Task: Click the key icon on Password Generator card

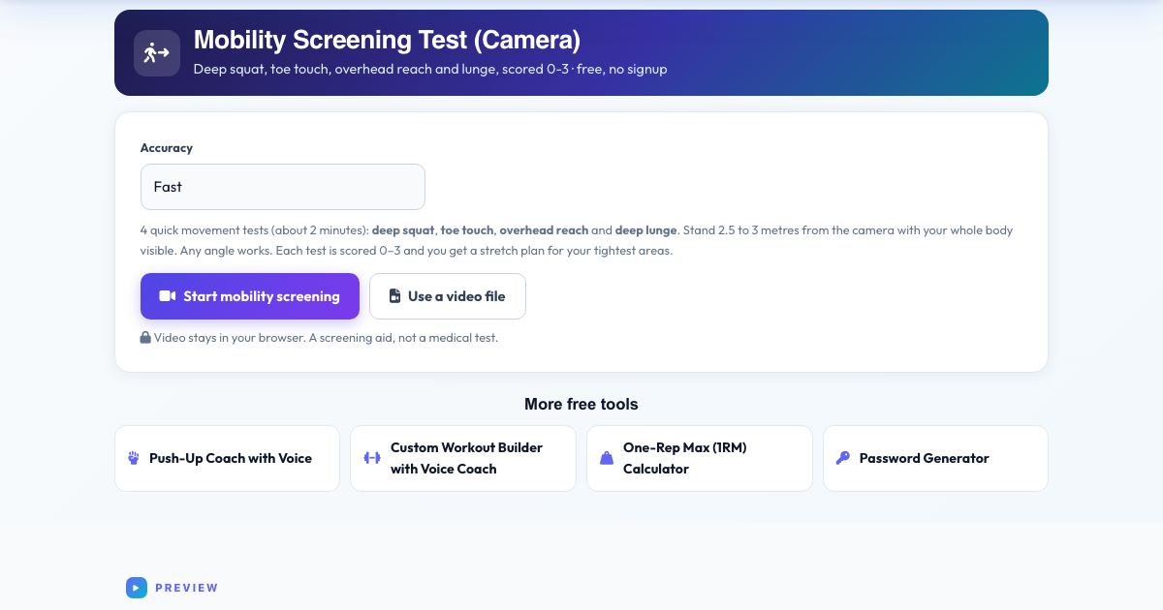Action: click(843, 458)
